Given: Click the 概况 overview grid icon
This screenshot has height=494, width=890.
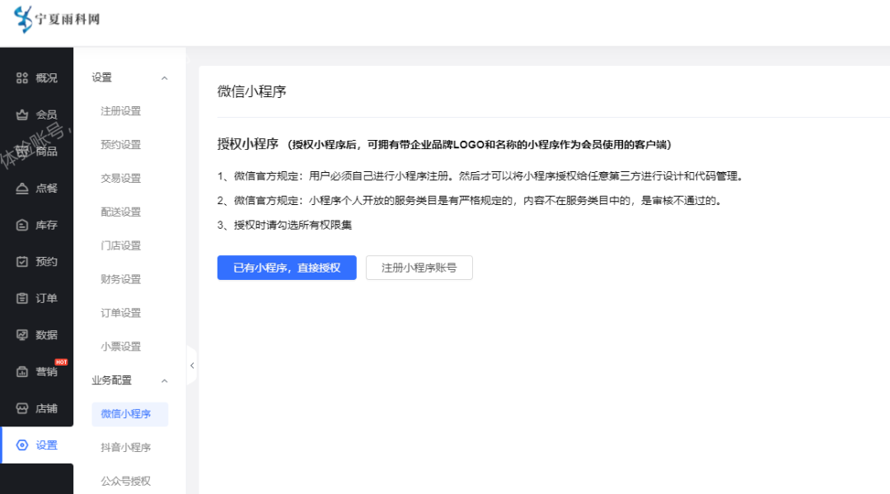Looking at the screenshot, I should tap(22, 78).
